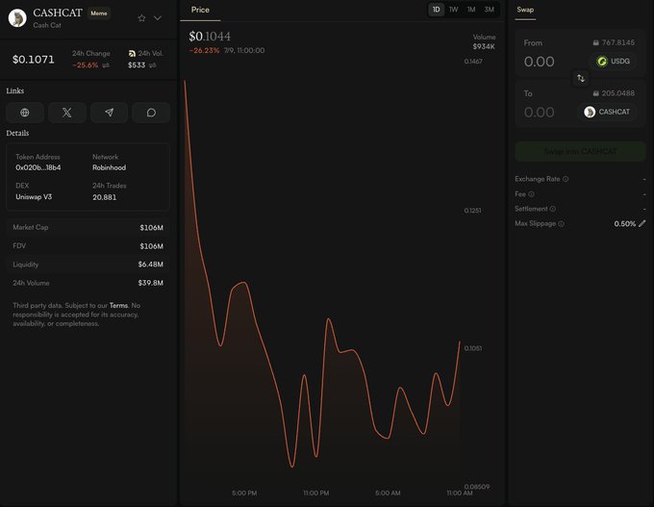
Task: Click the 24h Volume $39.8M row
Action: (88, 283)
